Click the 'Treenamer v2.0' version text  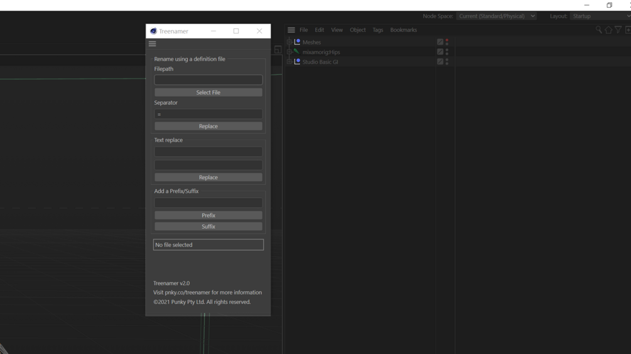171,283
